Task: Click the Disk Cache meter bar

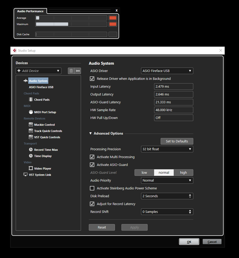Action: point(71,34)
